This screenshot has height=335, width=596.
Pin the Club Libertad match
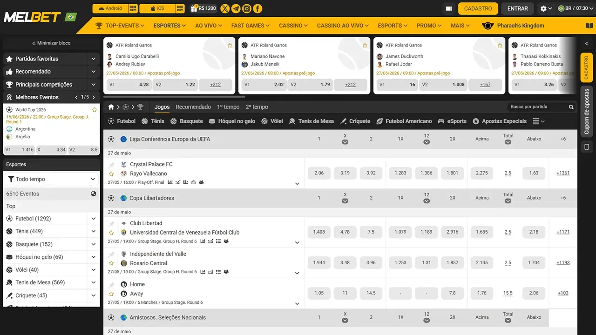[x=111, y=223]
